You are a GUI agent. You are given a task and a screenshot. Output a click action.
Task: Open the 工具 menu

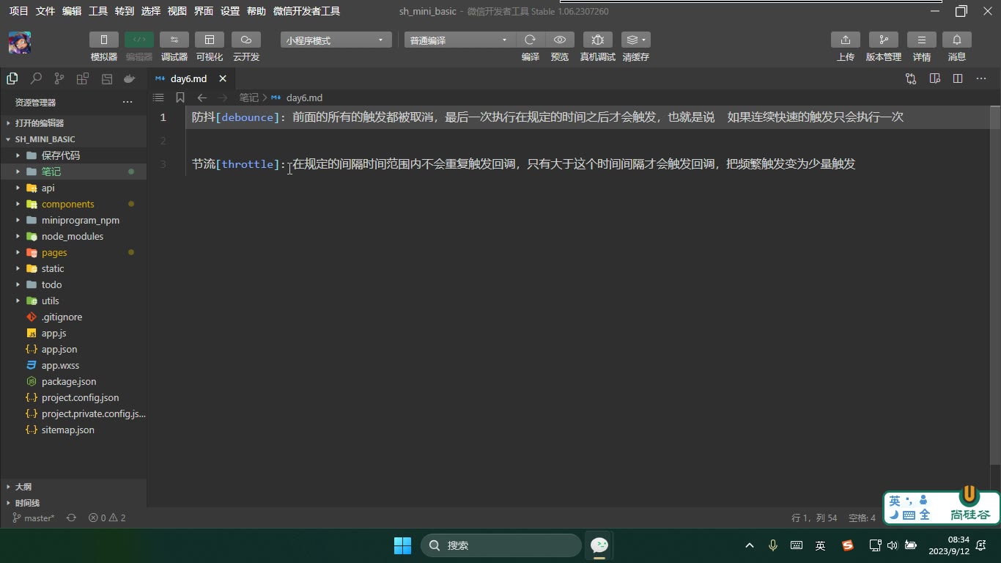click(98, 11)
